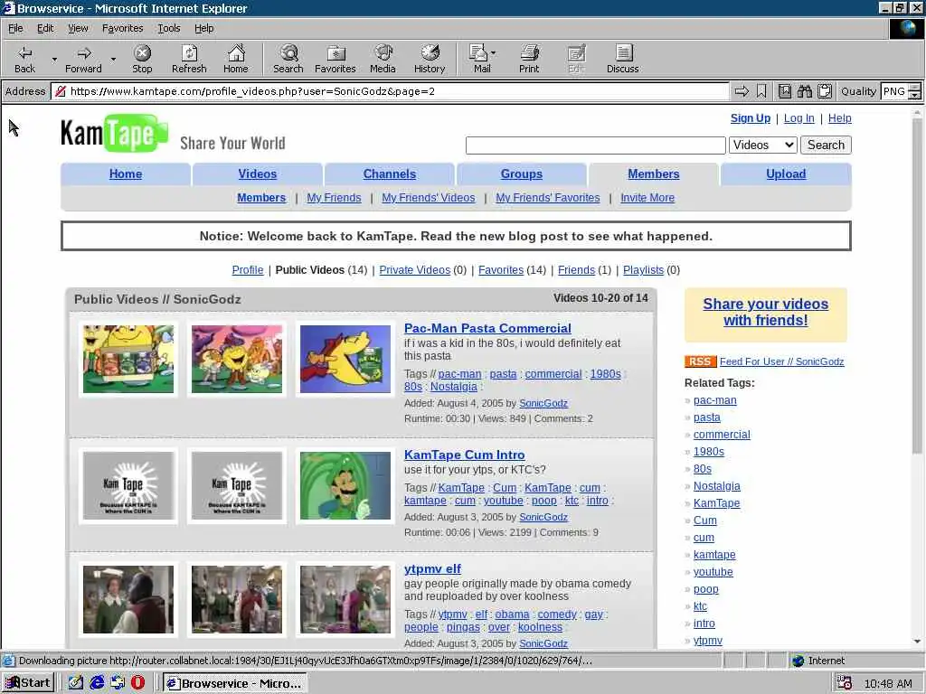Print the current page

[x=529, y=59]
